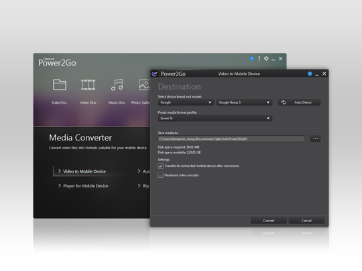Image resolution: width=362 pixels, height=271 pixels.
Task: Open help in main Power2Go window
Action: (x=259, y=59)
